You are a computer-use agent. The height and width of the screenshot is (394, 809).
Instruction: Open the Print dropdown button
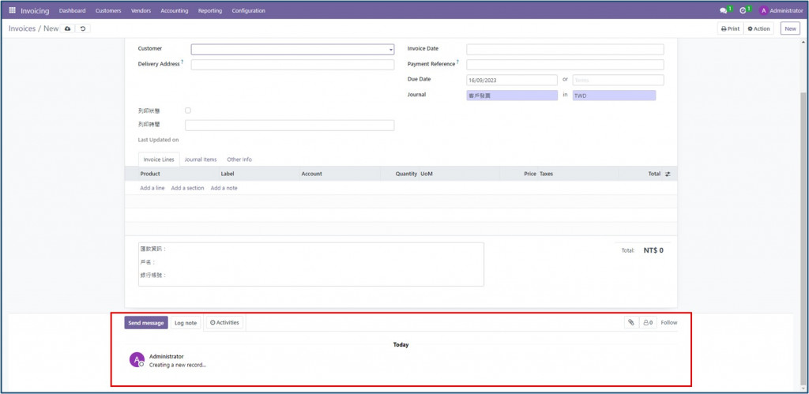[x=730, y=29]
